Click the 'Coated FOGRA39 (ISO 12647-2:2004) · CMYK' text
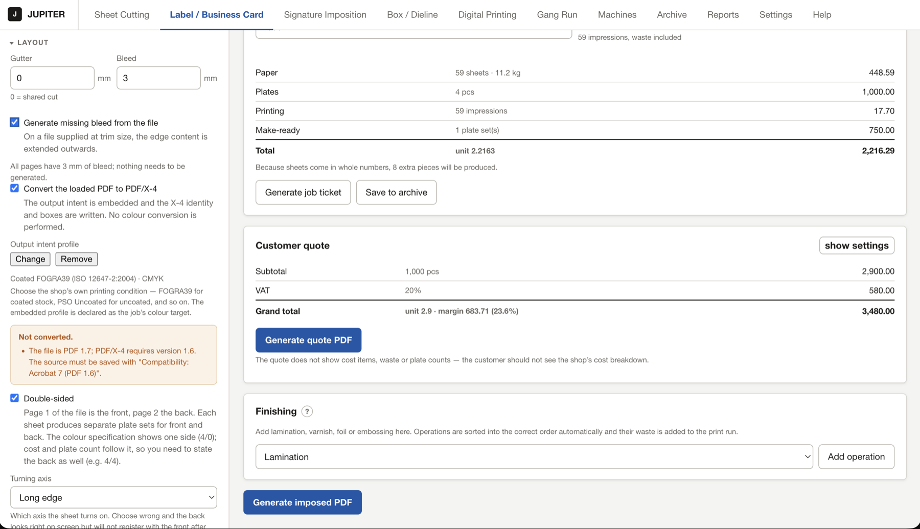 (x=87, y=279)
